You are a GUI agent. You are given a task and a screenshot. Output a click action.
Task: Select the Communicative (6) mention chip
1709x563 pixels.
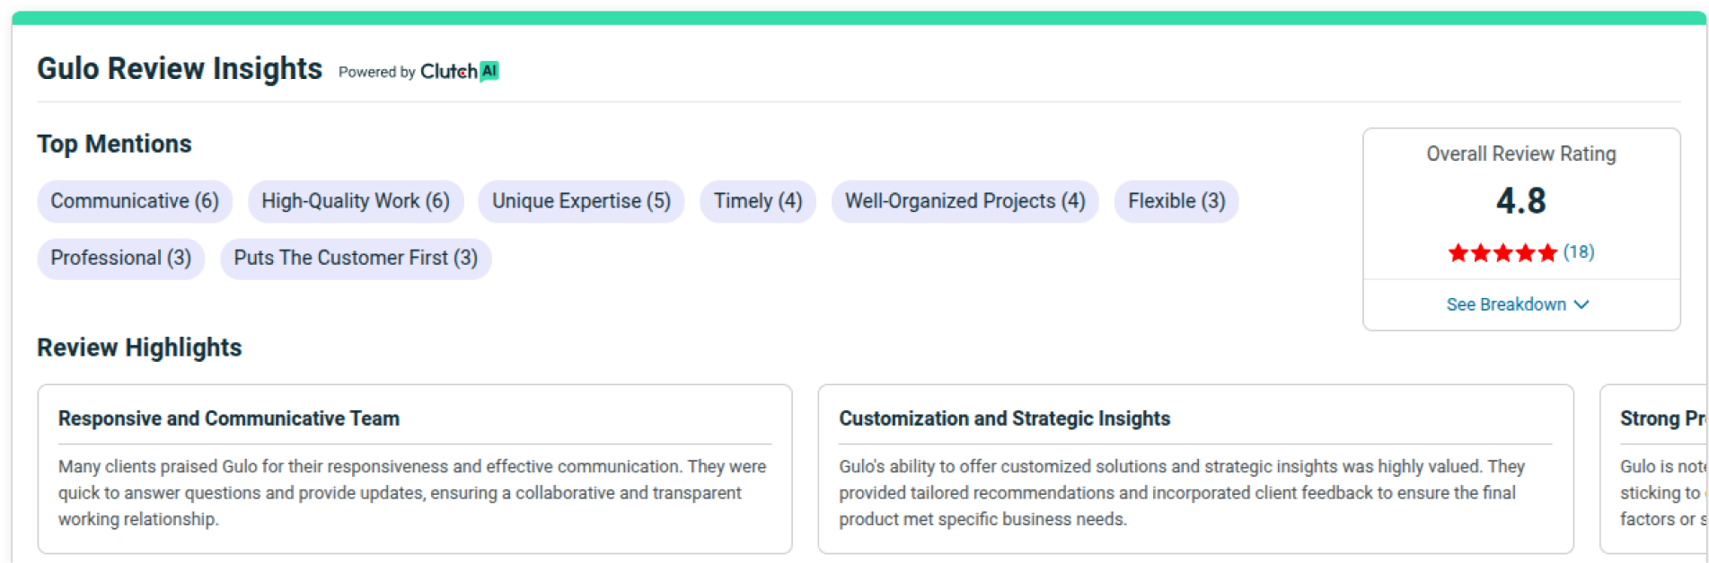click(135, 201)
